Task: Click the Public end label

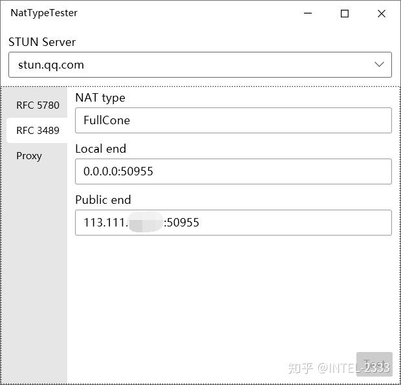Action: click(103, 200)
